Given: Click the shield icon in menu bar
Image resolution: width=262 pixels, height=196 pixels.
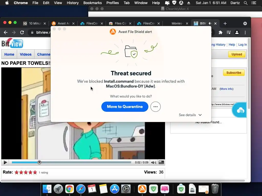Looking at the screenshot, I should pos(174,3).
